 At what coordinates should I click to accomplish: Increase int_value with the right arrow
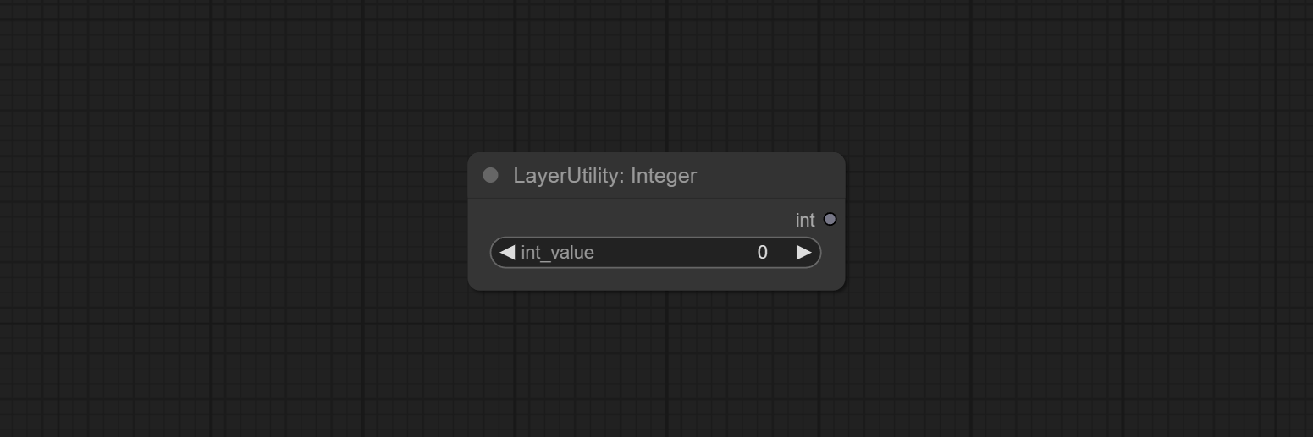coord(803,253)
